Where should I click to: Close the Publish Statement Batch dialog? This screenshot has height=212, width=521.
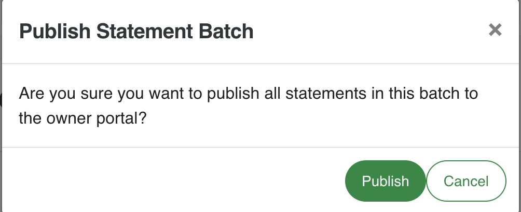click(x=495, y=30)
